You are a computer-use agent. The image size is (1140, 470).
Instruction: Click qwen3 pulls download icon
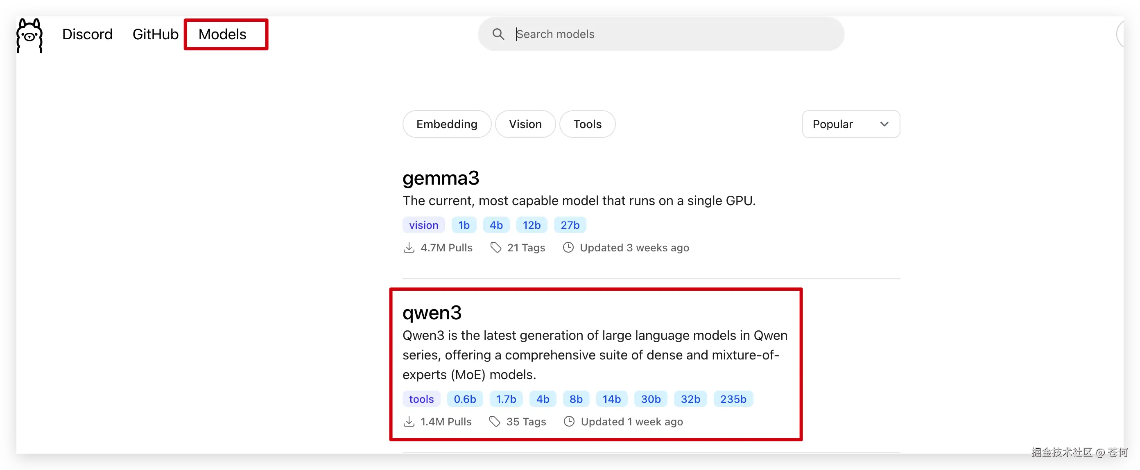[x=409, y=421]
